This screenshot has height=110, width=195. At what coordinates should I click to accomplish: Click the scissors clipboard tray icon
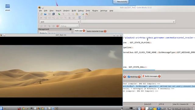point(167,108)
